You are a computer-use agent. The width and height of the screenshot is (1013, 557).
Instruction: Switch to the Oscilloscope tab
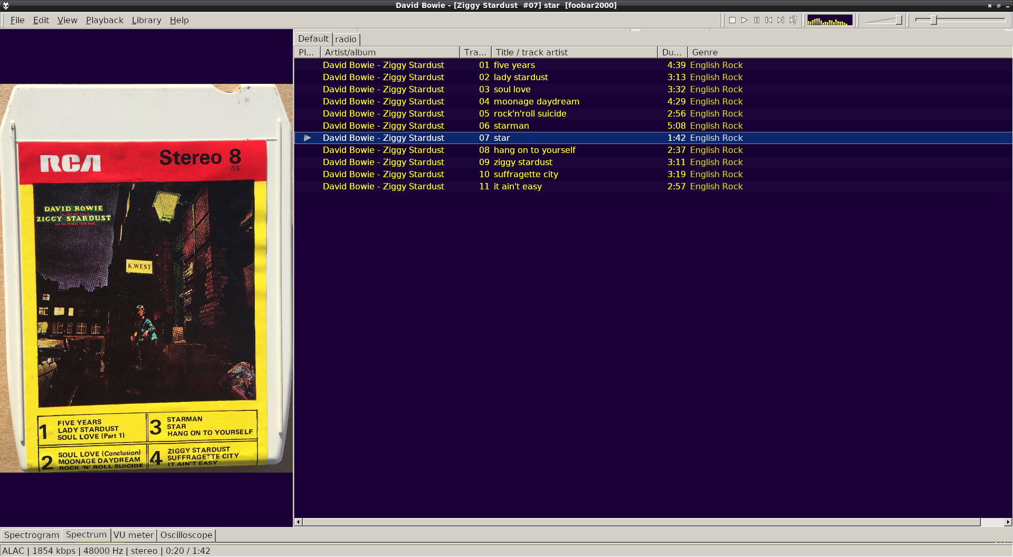tap(186, 535)
